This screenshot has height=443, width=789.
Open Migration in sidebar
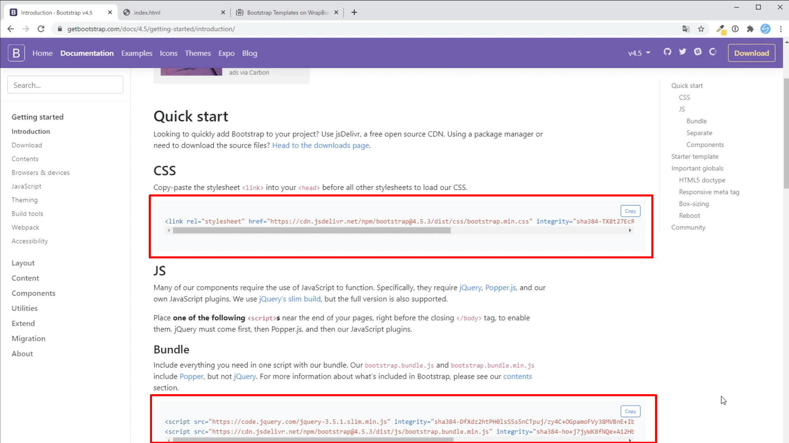pos(28,338)
